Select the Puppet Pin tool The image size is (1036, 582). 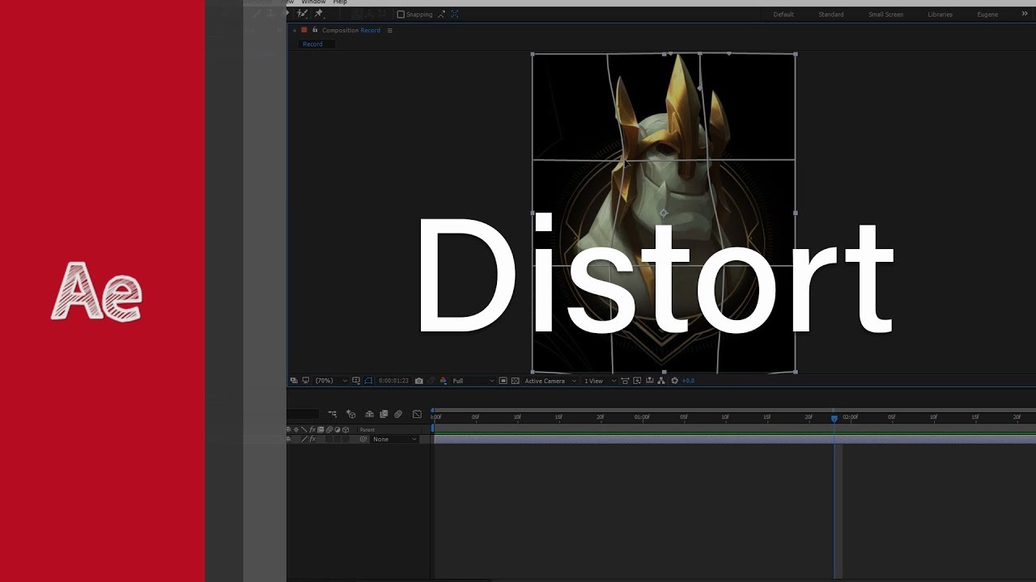[318, 13]
